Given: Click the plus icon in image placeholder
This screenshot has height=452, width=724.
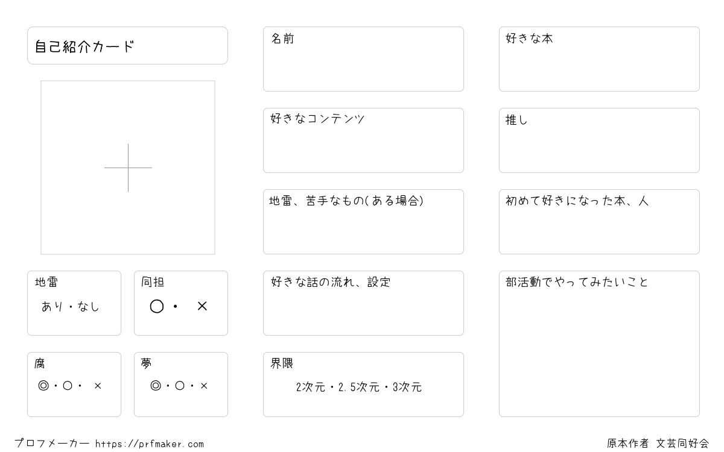Looking at the screenshot, I should (128, 168).
